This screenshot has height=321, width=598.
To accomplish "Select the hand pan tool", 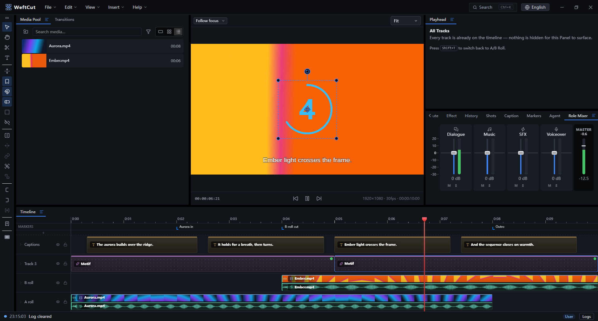I will 7,37.
